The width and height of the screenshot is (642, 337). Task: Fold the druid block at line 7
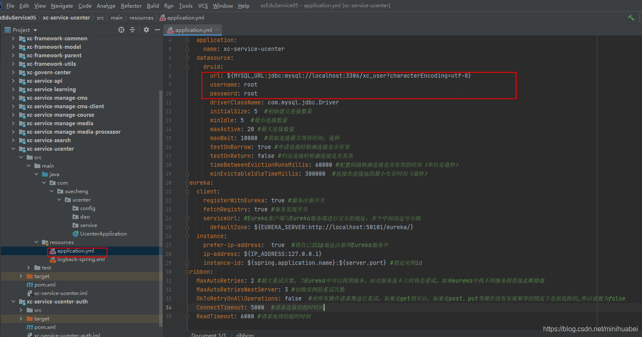[187, 67]
